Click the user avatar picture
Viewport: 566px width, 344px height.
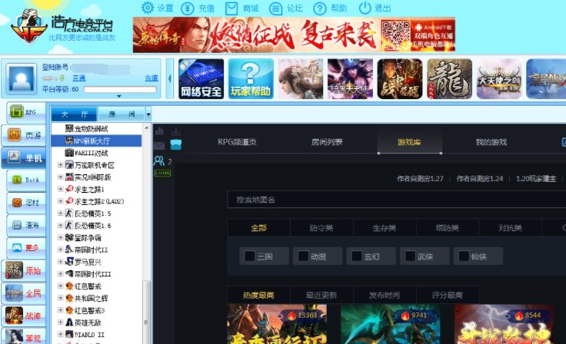pos(22,78)
